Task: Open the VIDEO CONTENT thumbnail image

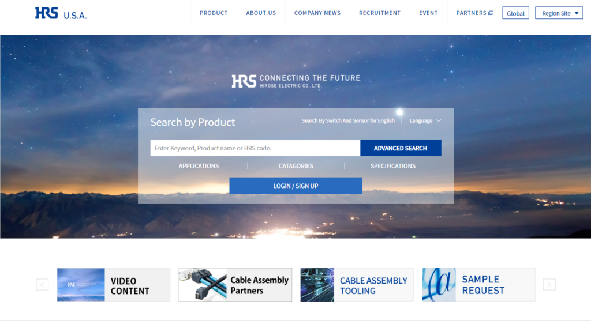Action: coord(81,285)
